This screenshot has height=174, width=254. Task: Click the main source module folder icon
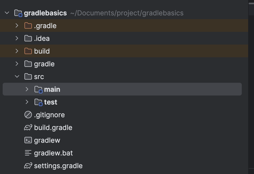click(x=38, y=89)
